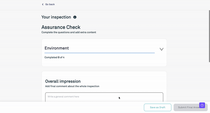Expand the Environment section chevron
Viewport: 210px width, 113px height.
(161, 49)
